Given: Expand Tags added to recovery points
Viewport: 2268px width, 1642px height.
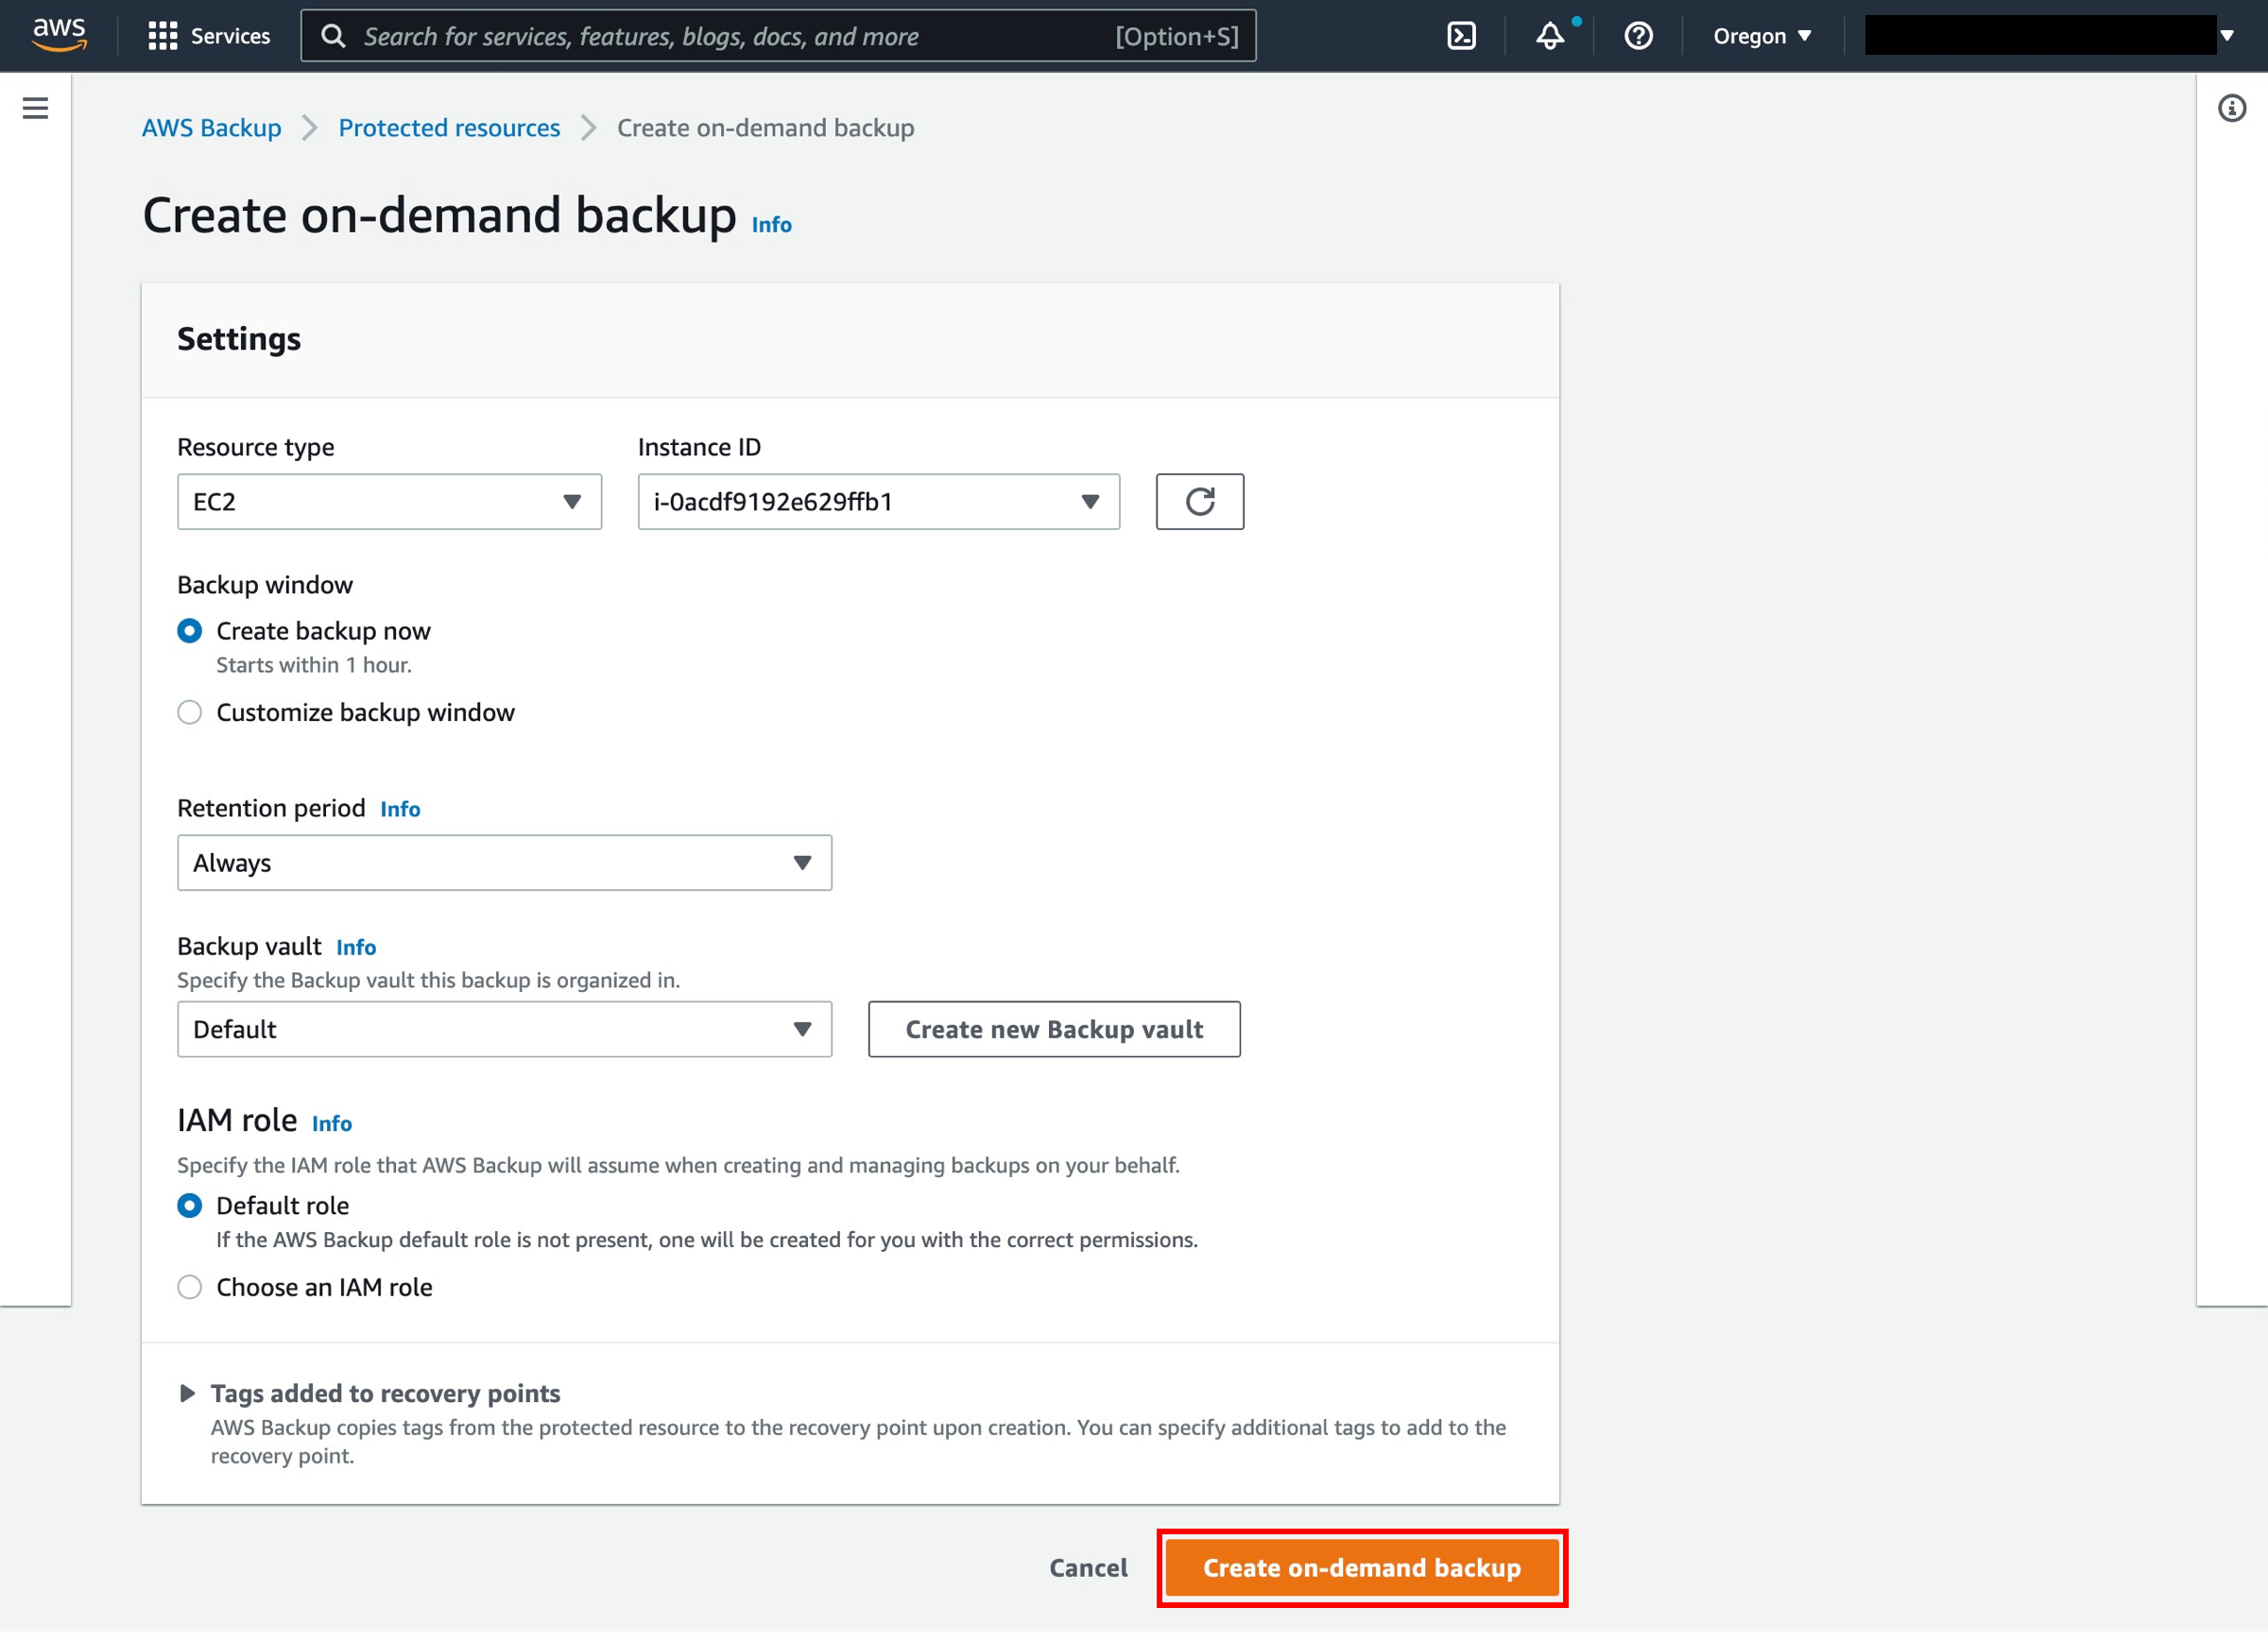Looking at the screenshot, I should (186, 1393).
